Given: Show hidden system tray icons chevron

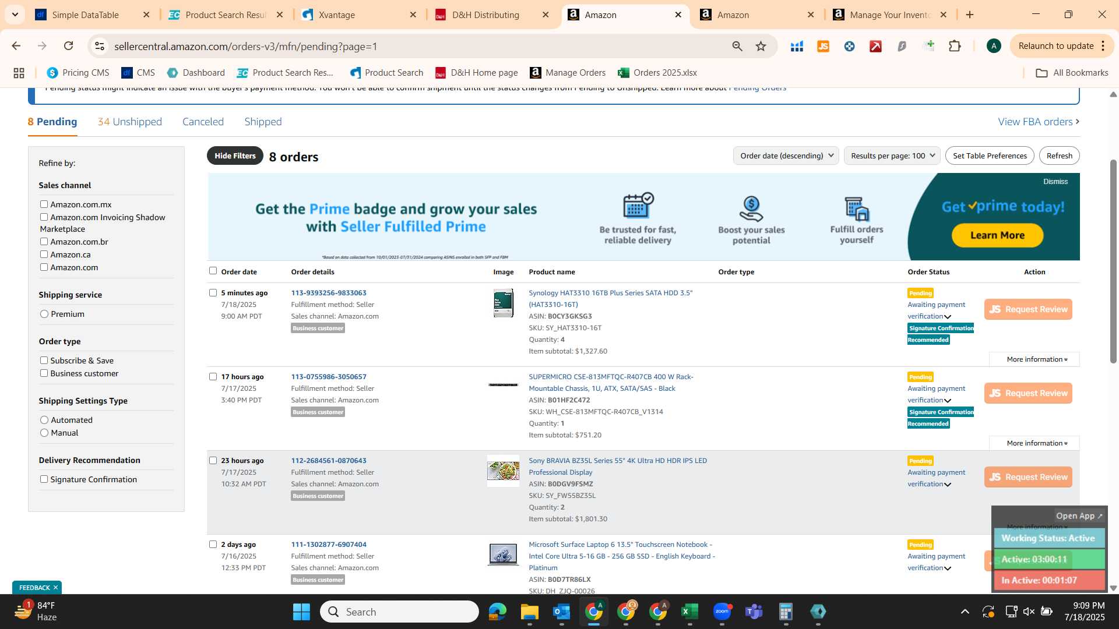Looking at the screenshot, I should coord(965,612).
